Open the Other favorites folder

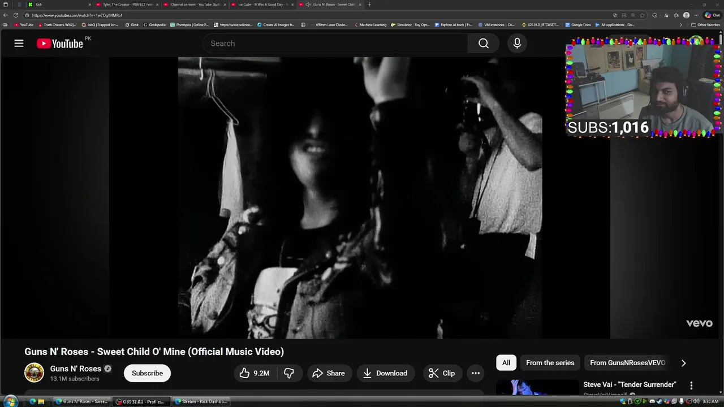click(705, 25)
